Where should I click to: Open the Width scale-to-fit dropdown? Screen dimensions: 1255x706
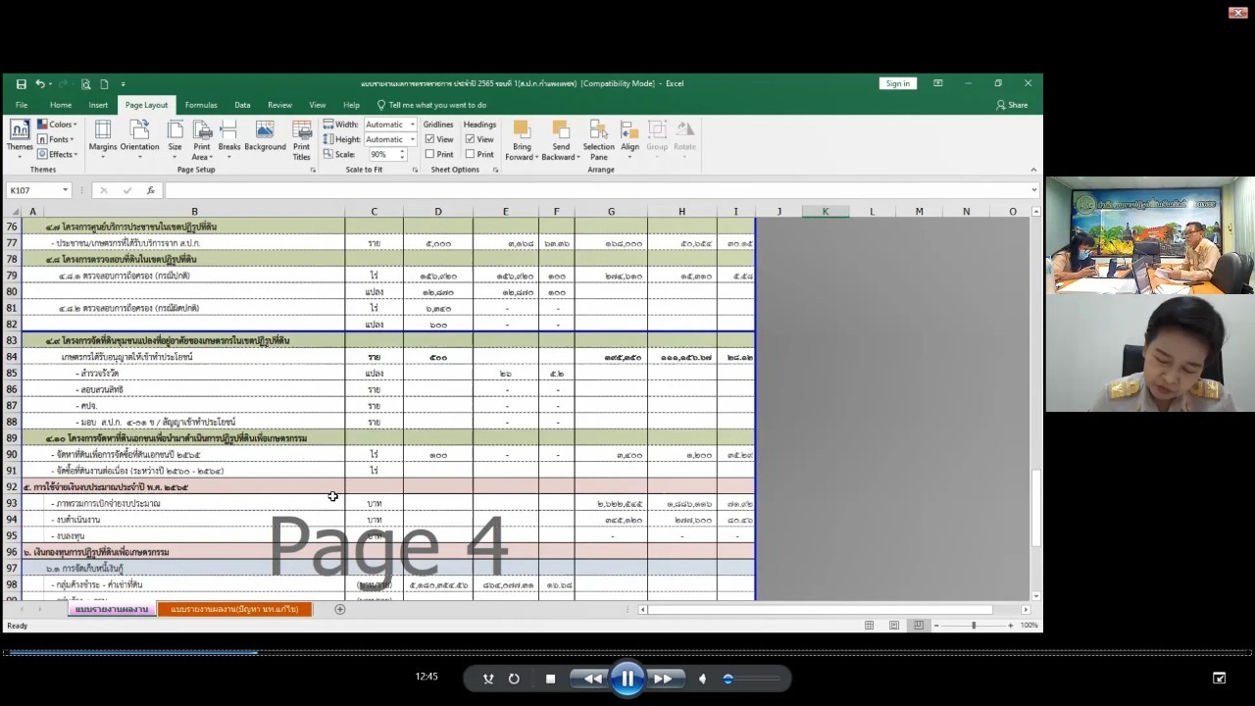point(412,125)
